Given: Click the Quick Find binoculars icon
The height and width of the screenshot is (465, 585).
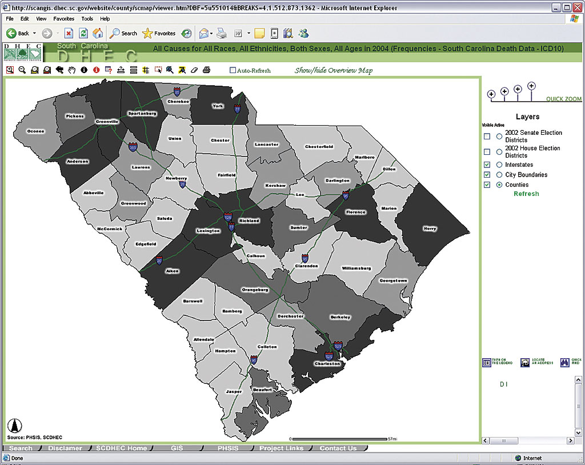Looking at the screenshot, I should [x=565, y=362].
